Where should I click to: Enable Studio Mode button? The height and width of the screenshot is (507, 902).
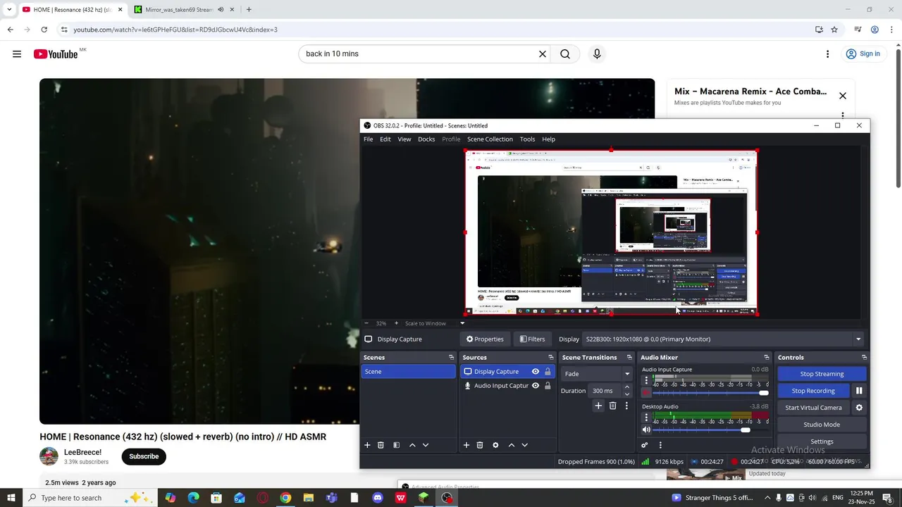click(822, 425)
